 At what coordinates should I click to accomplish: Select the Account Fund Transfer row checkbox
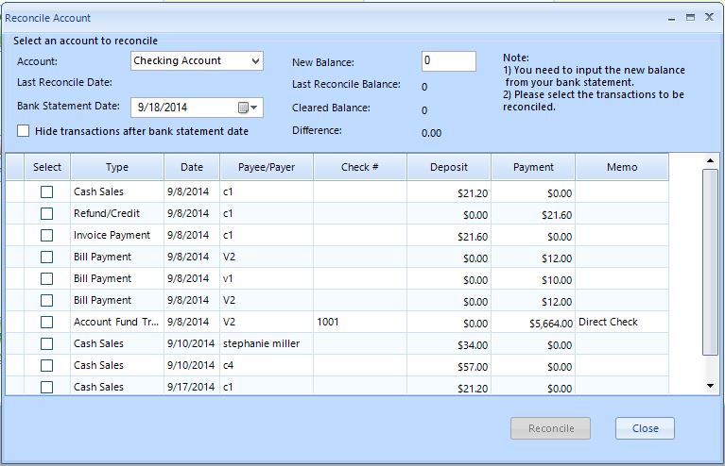[46, 323]
